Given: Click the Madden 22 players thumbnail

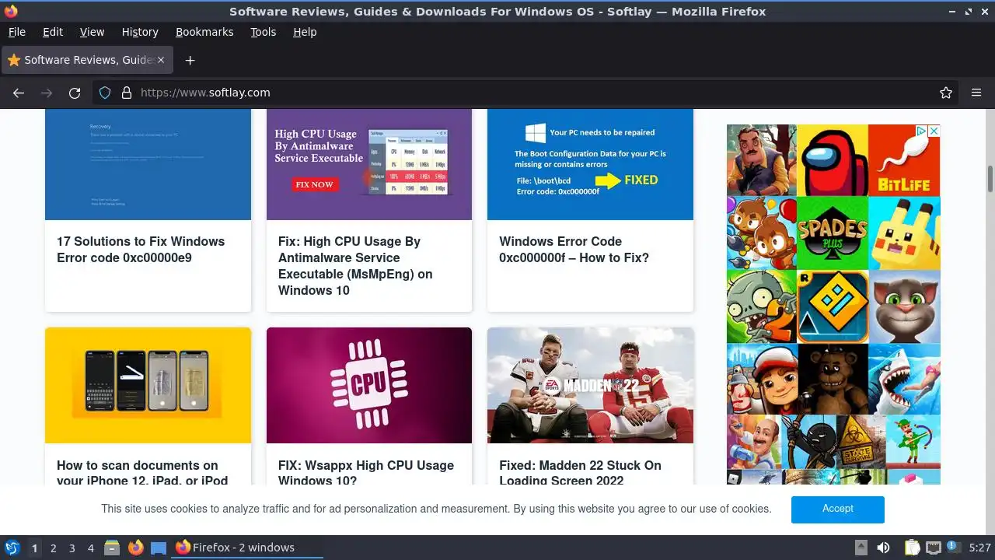Looking at the screenshot, I should [x=590, y=385].
